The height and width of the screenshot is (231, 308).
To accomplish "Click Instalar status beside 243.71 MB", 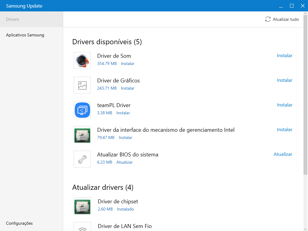I will pos(128,88).
